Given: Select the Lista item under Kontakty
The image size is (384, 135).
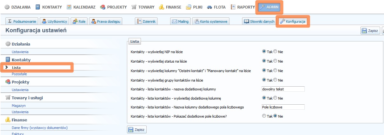Looking at the screenshot, I should 16,67.
